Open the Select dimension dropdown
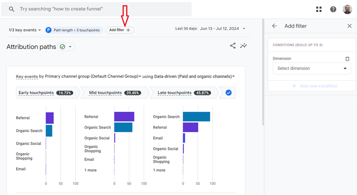The height and width of the screenshot is (195, 357). click(x=311, y=69)
